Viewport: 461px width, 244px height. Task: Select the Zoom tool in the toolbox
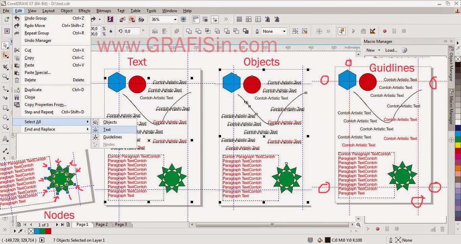pos(5,77)
